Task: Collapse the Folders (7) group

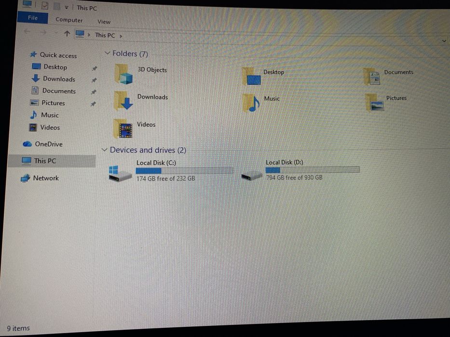Action: point(108,53)
